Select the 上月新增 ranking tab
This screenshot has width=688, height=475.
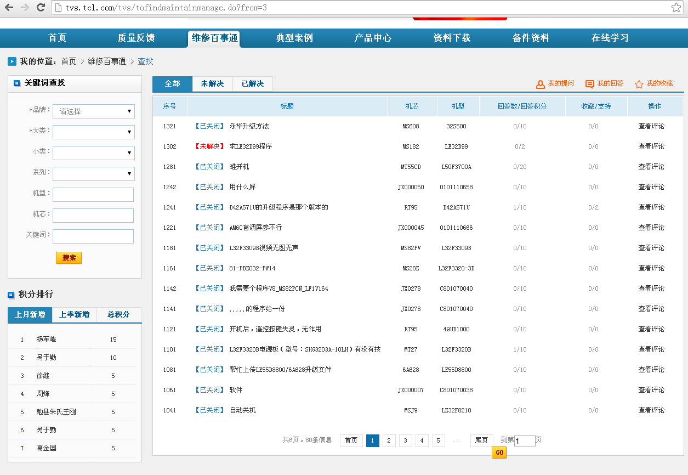click(30, 315)
